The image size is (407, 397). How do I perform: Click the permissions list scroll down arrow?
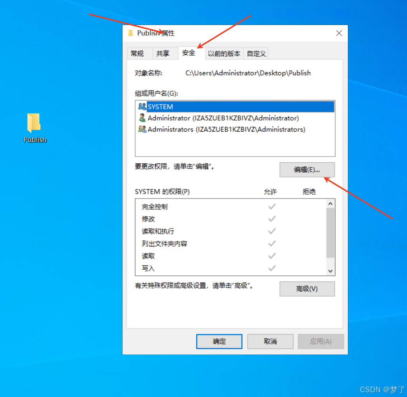pyautogui.click(x=330, y=271)
